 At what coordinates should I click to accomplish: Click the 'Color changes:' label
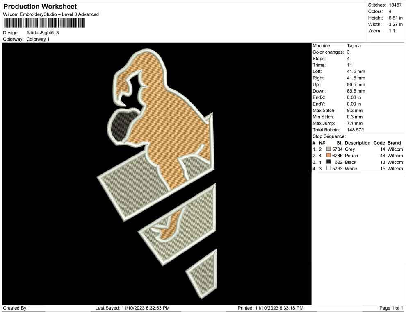pos(328,52)
